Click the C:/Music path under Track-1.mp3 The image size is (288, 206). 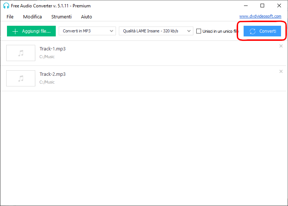pyautogui.click(x=47, y=57)
